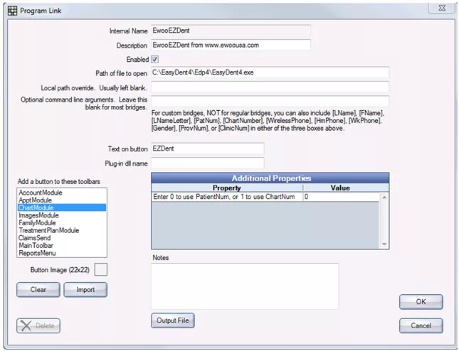Select ClaimsSend in toolbars list
Image resolution: width=459 pixels, height=351 pixels.
pyautogui.click(x=62, y=238)
